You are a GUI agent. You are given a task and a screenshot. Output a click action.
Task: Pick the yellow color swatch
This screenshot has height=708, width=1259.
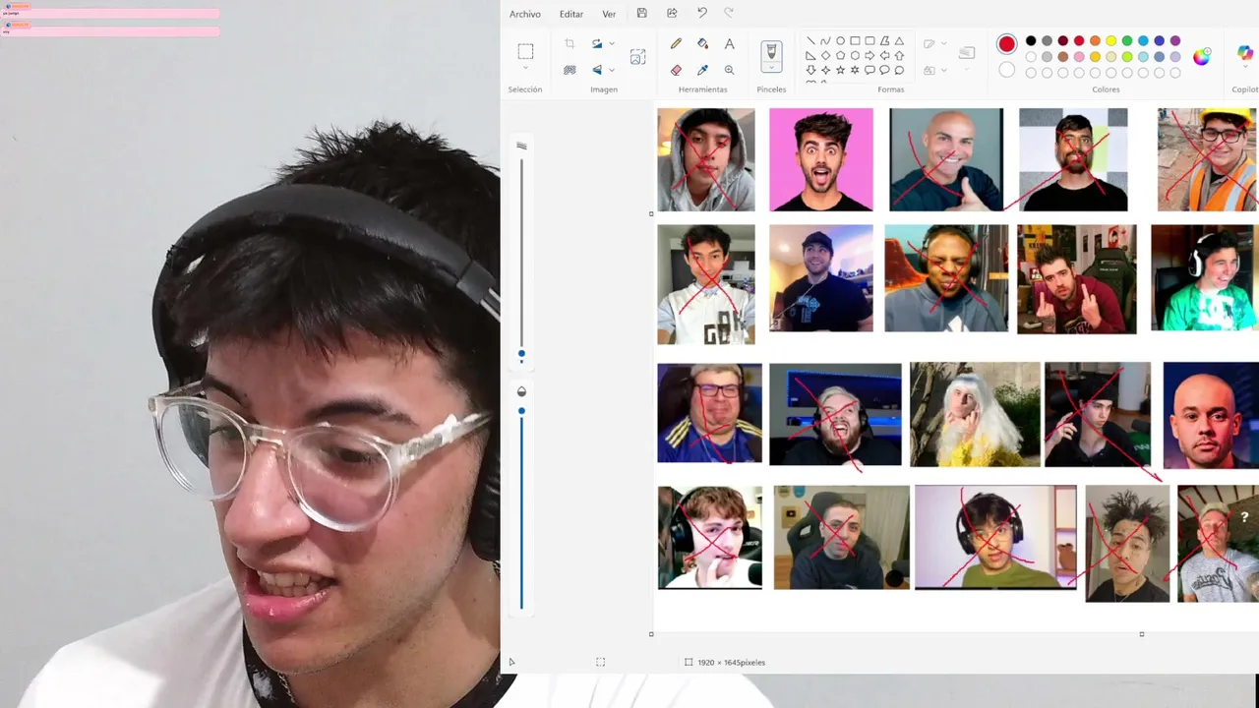tap(1111, 41)
